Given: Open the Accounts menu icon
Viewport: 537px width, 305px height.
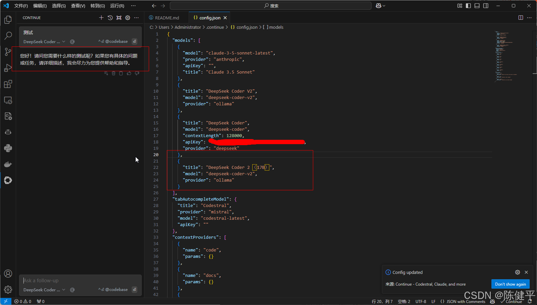Looking at the screenshot, I should (8, 274).
